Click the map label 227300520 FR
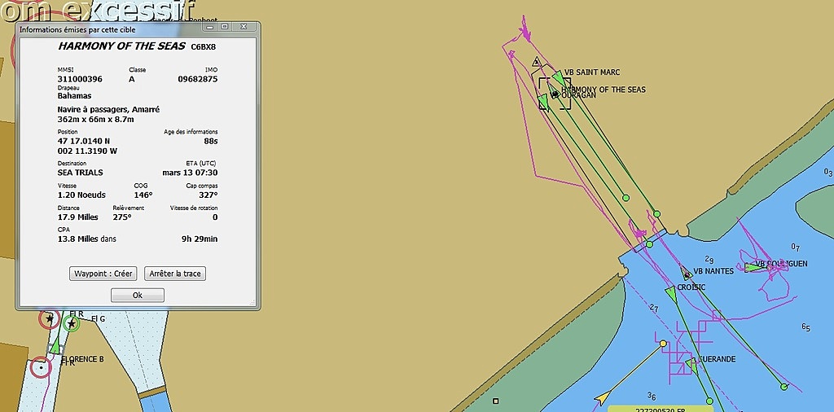The width and height of the screenshot is (834, 412). coord(660,410)
